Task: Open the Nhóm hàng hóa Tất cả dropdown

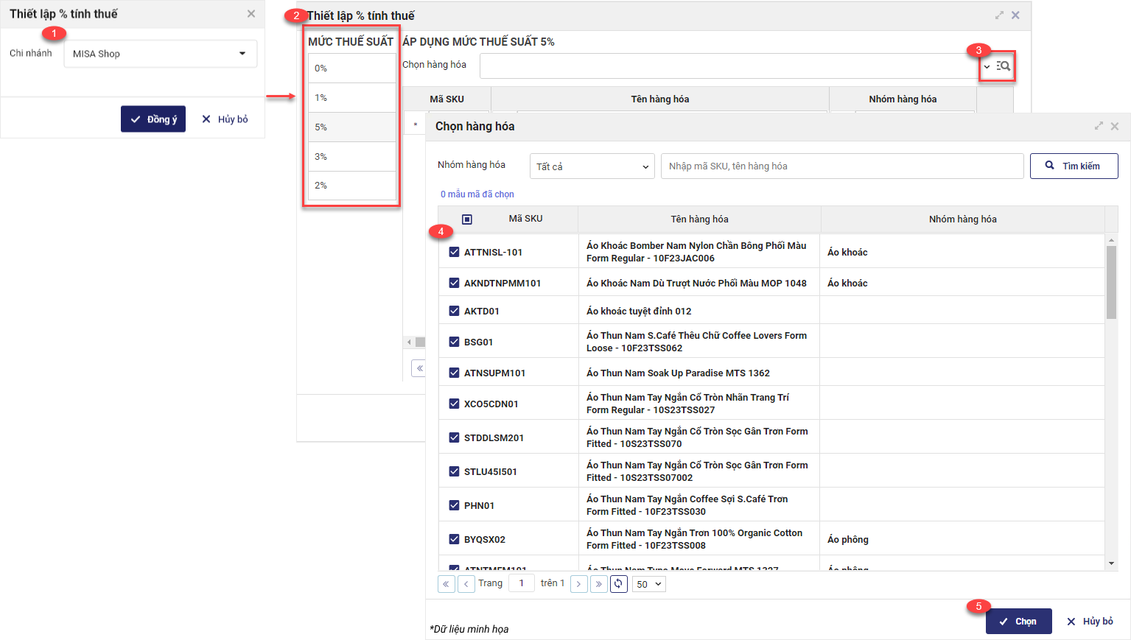Action: pos(592,166)
